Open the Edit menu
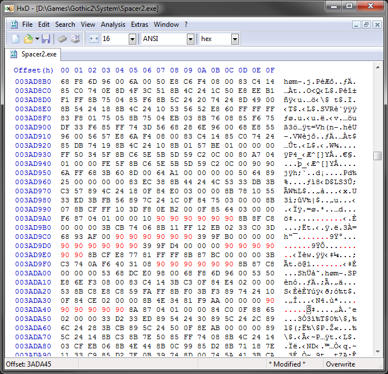 pos(44,25)
